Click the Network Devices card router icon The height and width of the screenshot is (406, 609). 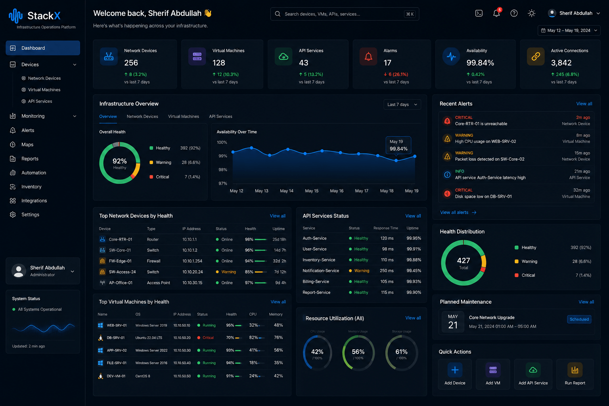(x=109, y=56)
